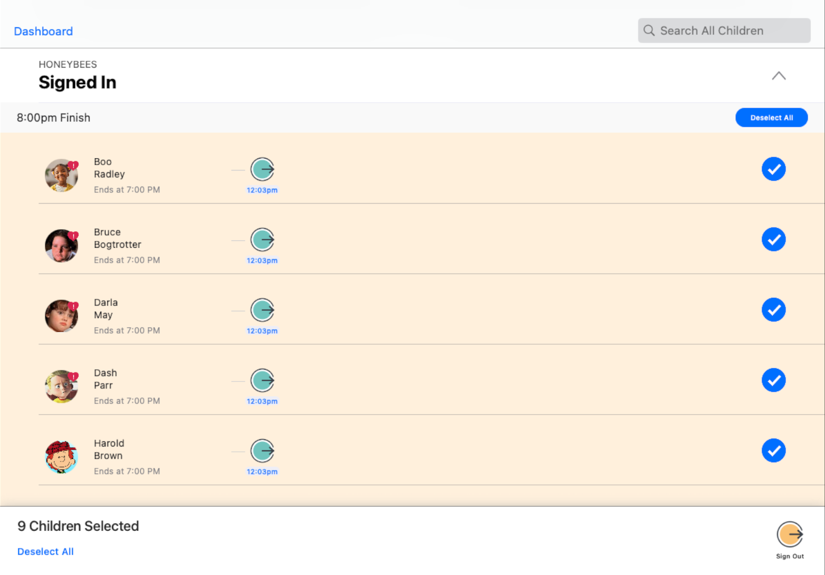The image size is (825, 575).
Task: Open Harold Brown's profile picture
Action: coord(61,457)
